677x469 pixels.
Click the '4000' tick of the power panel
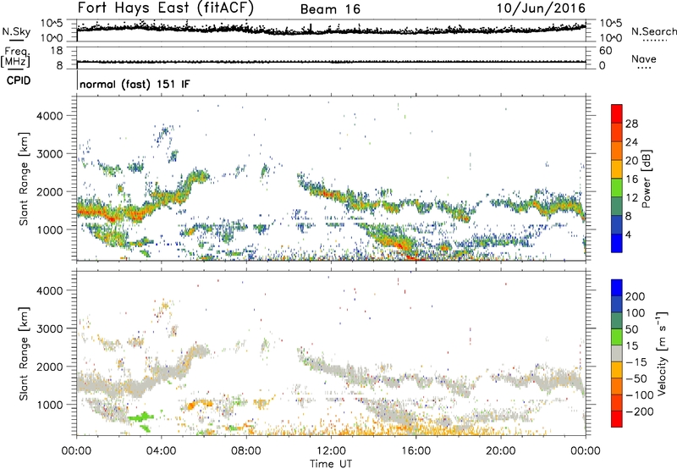click(x=49, y=116)
